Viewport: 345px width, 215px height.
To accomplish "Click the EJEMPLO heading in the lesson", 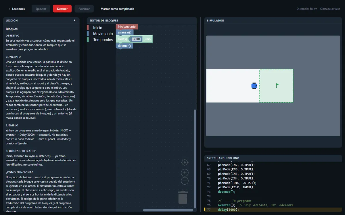I will coord(12,125).
